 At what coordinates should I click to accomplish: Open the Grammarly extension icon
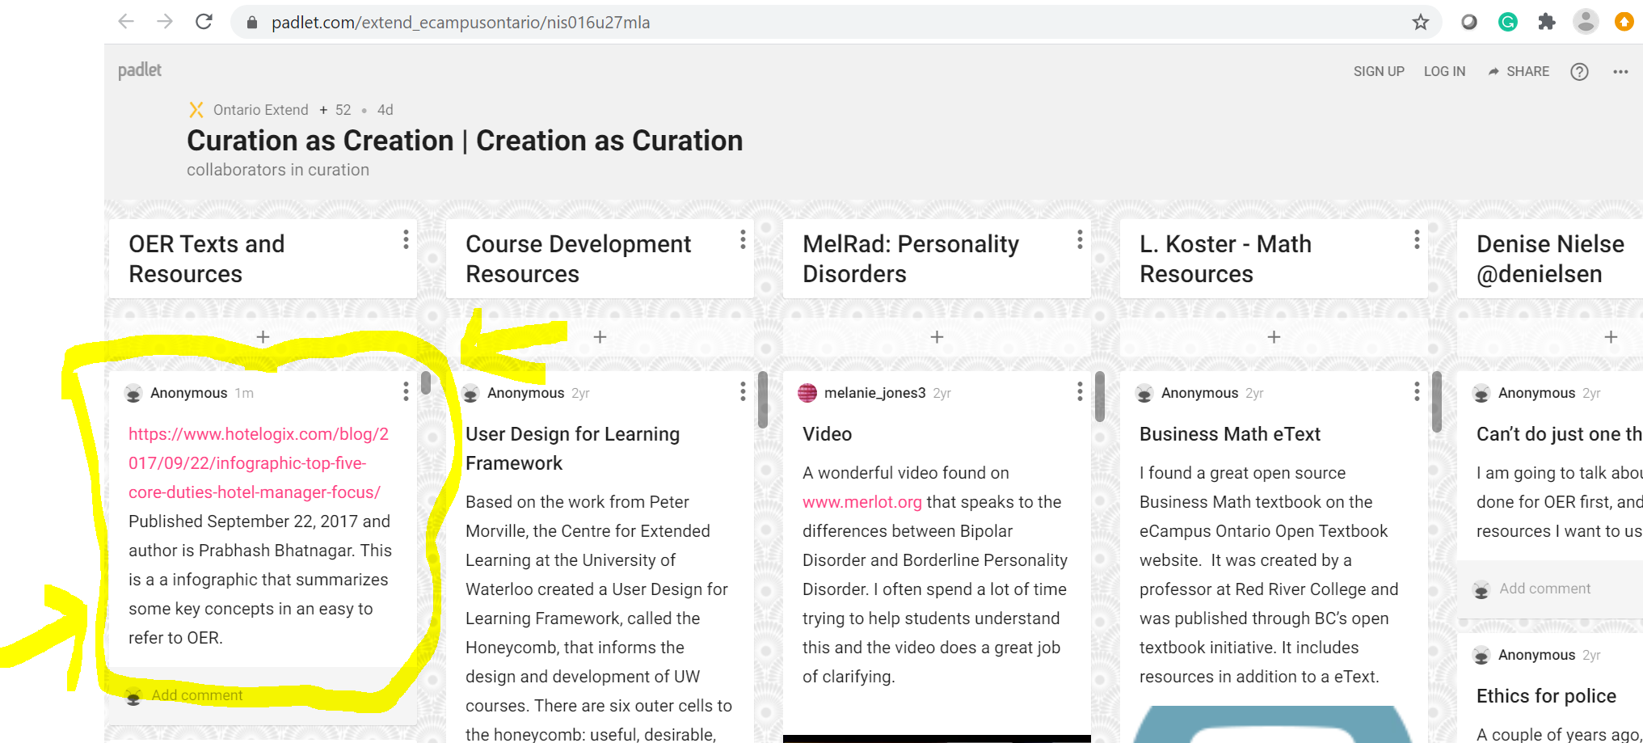click(x=1507, y=22)
